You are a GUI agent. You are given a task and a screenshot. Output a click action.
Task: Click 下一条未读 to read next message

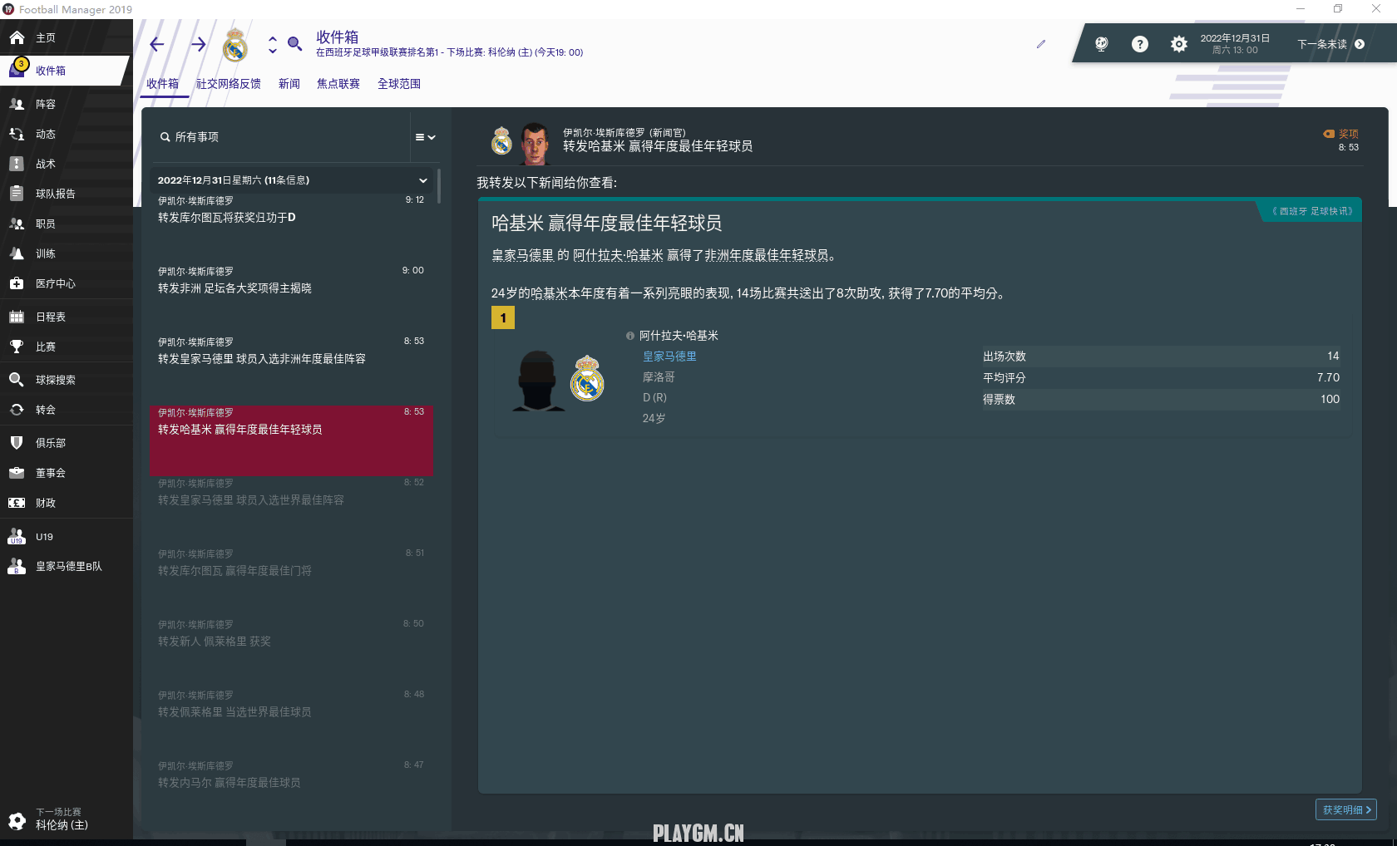tap(1330, 44)
